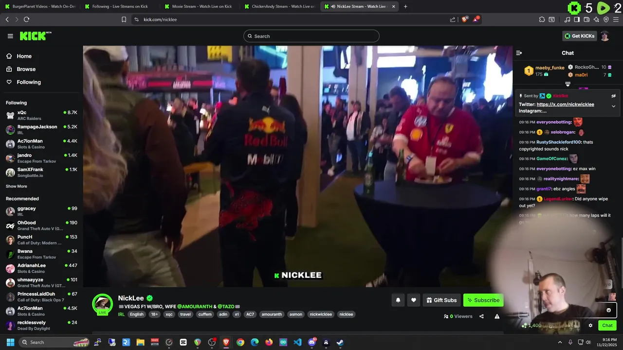Open Brave Wallet icon
The height and width of the screenshot is (350, 623).
click(586, 19)
